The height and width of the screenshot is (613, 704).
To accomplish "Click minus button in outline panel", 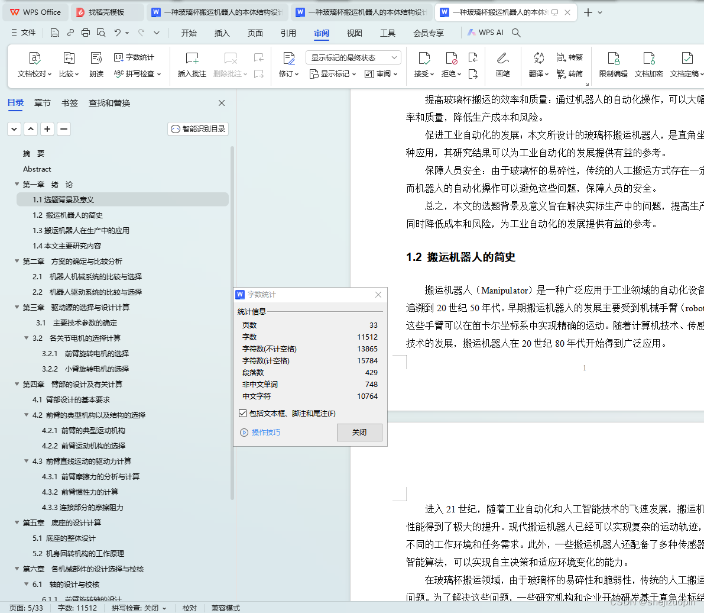I will 64,129.
